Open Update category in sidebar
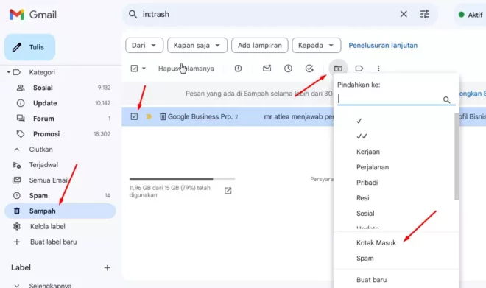486x288 pixels. (x=45, y=103)
